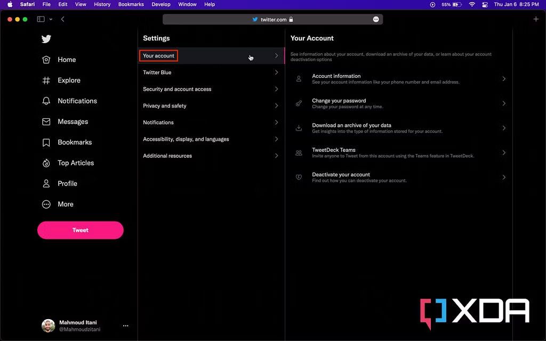
Task: Open Top Articles with the newspaper icon
Action: tap(46, 163)
